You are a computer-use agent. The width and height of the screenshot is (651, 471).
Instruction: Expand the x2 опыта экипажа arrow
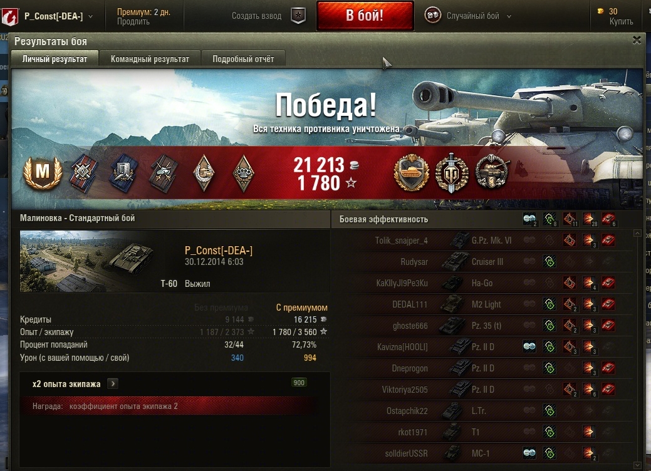point(113,383)
